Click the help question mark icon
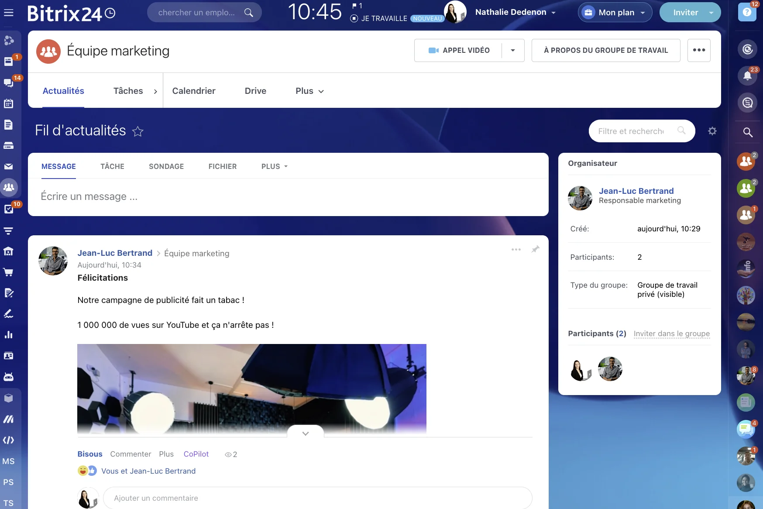The image size is (763, 509). tap(747, 12)
